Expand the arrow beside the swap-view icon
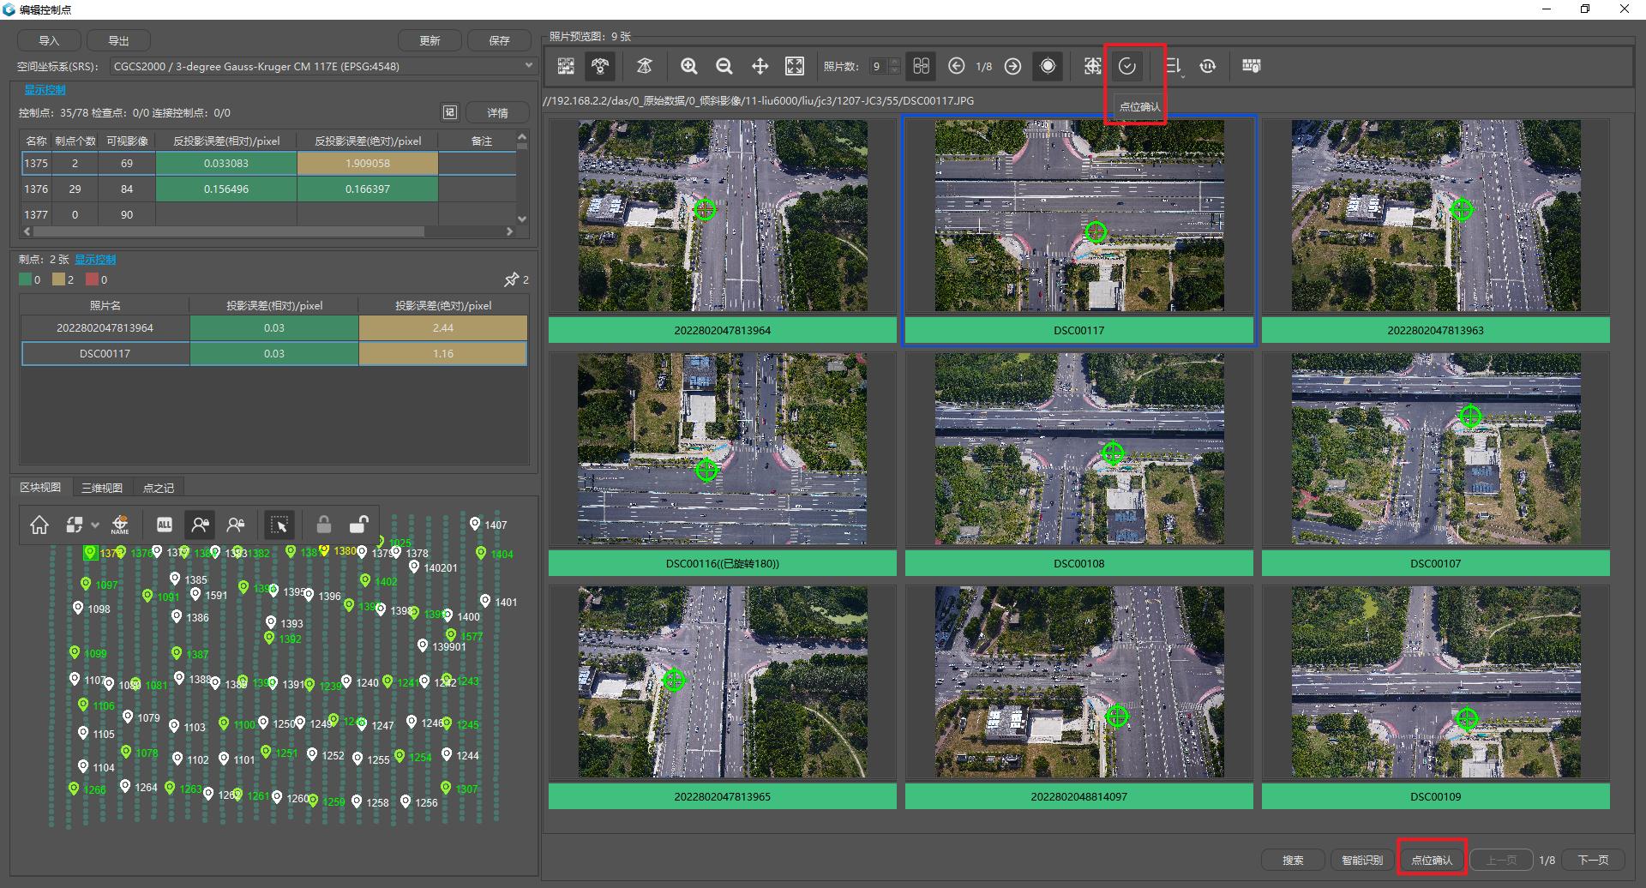 click(95, 525)
